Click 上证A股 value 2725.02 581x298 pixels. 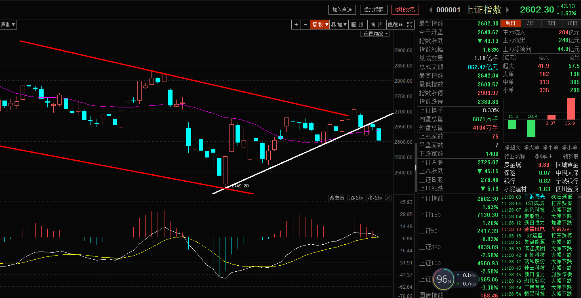tap(488, 162)
